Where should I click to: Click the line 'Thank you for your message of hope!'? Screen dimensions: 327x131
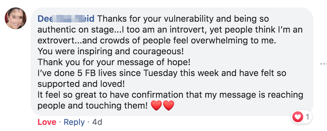point(114,62)
